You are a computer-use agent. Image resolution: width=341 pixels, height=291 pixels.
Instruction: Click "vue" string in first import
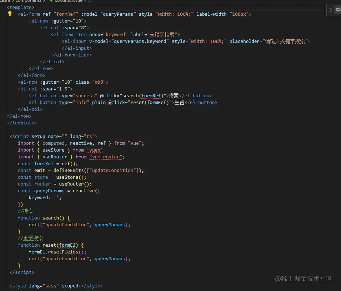[134, 143]
